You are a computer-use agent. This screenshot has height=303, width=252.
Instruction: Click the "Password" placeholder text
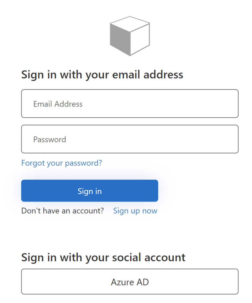pyautogui.click(x=50, y=139)
